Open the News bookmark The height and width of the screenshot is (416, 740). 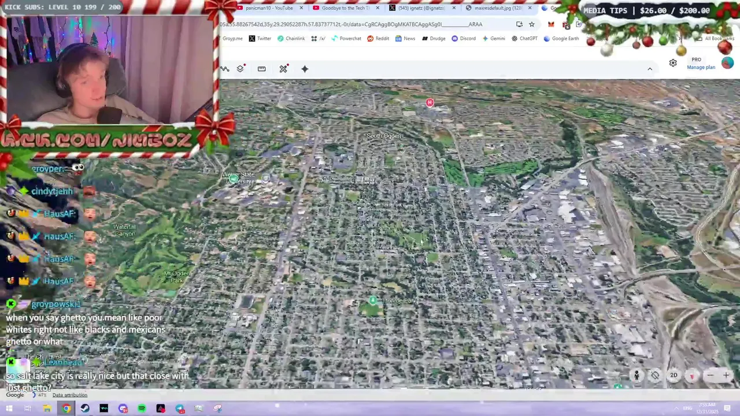point(405,39)
